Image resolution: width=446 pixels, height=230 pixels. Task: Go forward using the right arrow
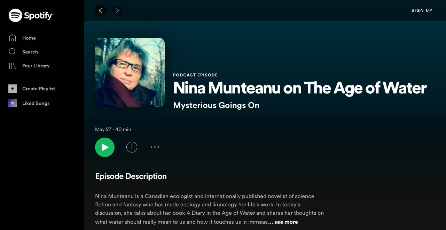pyautogui.click(x=117, y=10)
